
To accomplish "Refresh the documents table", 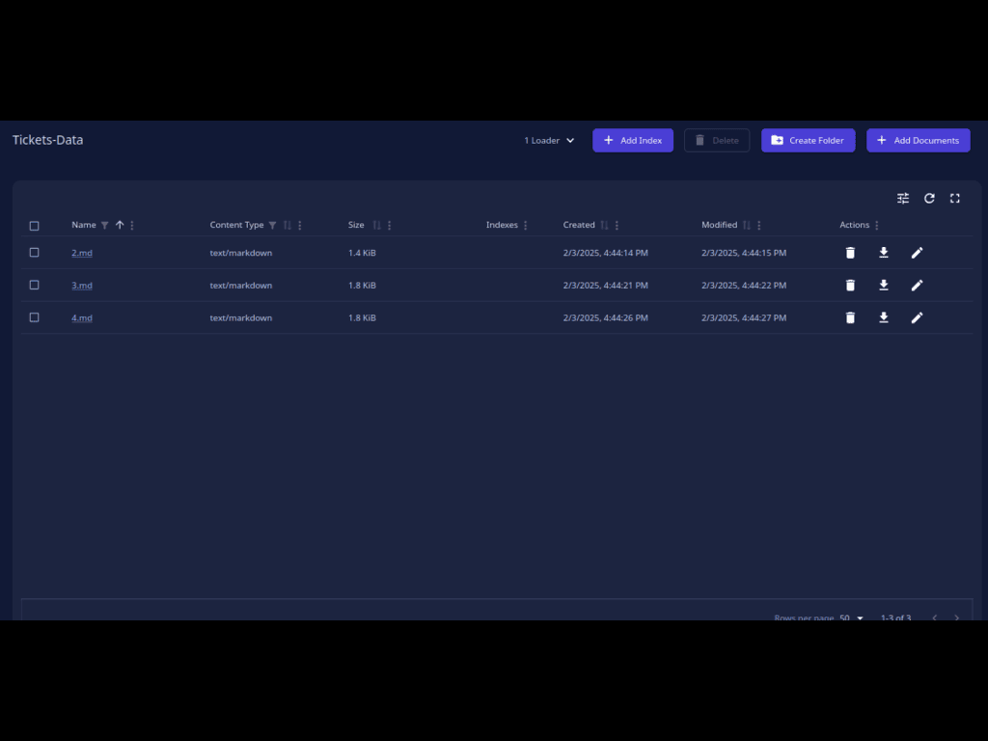I will tap(929, 198).
